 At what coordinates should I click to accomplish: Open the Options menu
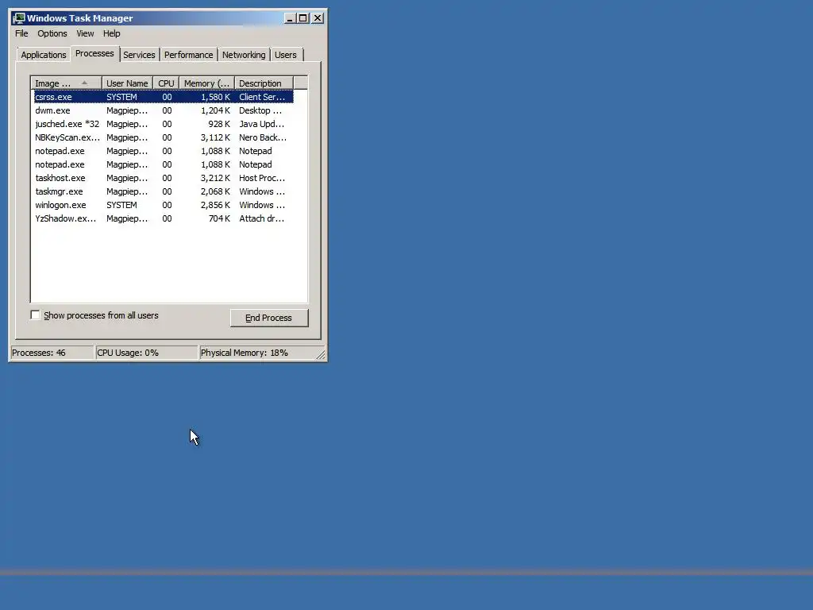pyautogui.click(x=52, y=33)
